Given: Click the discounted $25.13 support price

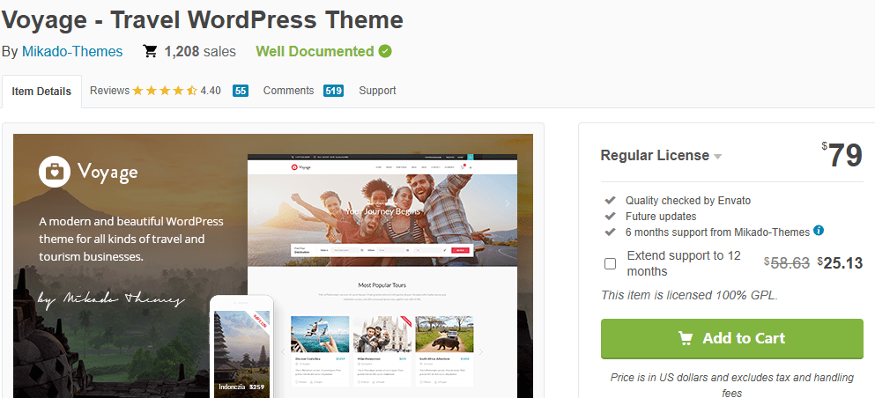Looking at the screenshot, I should 840,263.
